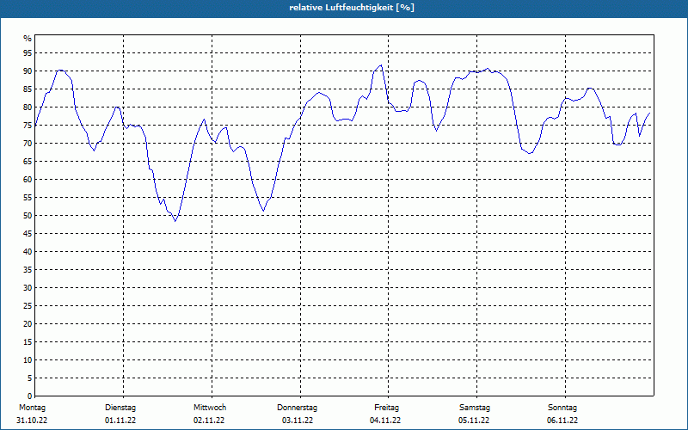Click the 60 value on the y-axis
The image size is (688, 430).
tap(28, 180)
